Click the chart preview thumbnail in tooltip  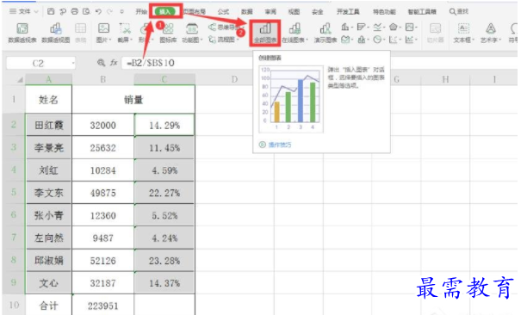[291, 99]
